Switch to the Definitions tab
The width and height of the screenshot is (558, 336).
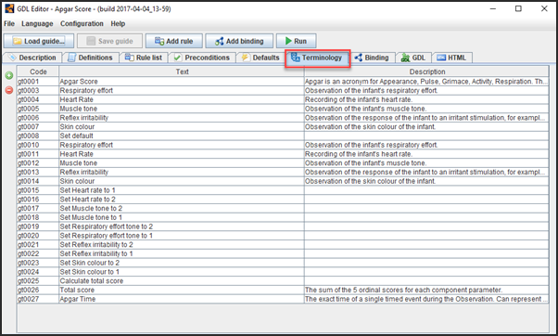pyautogui.click(x=91, y=58)
